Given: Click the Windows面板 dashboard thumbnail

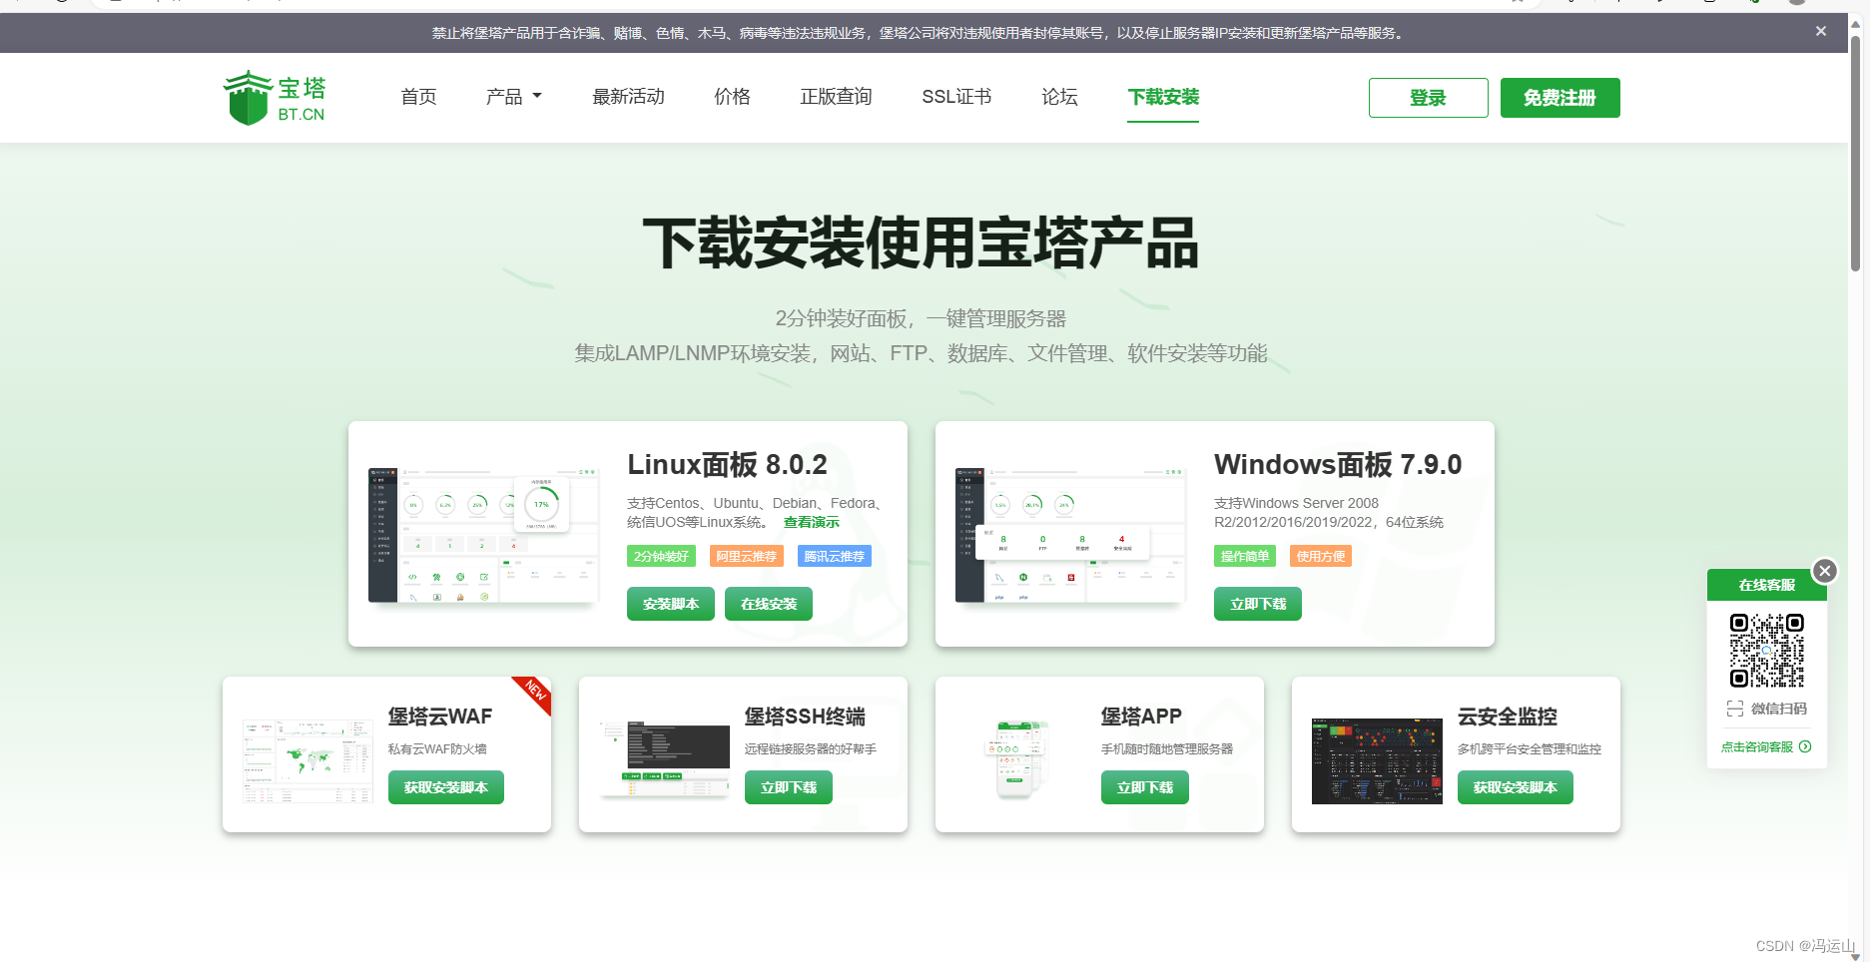Looking at the screenshot, I should click(1070, 535).
